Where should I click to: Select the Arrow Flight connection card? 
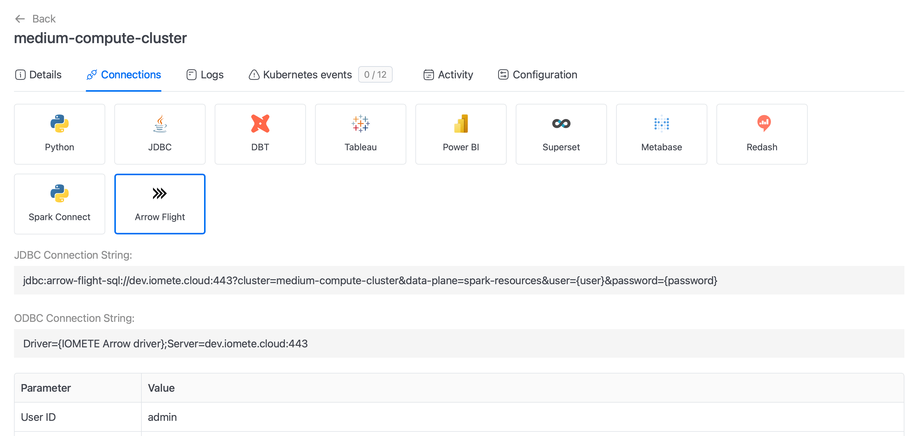pyautogui.click(x=160, y=204)
